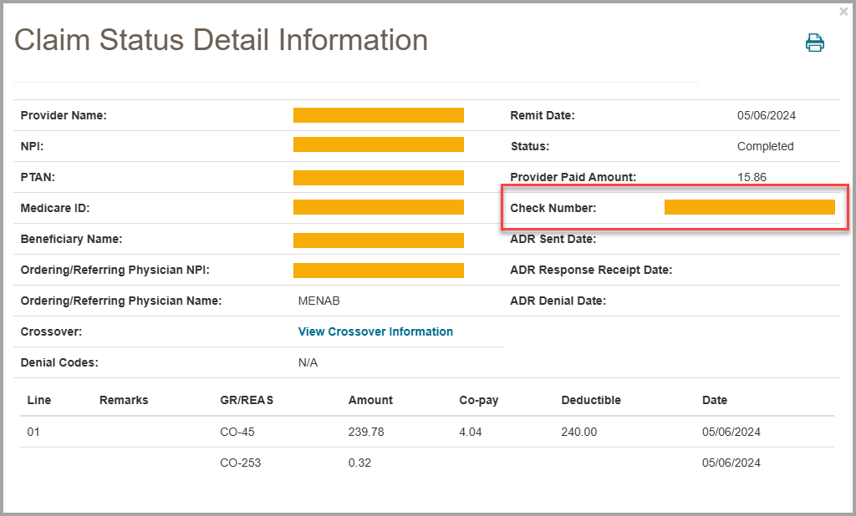
Task: Click the redacted Check Number value
Action: coord(749,207)
